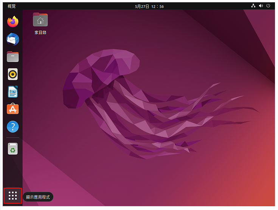Screen dimensions: 278x210
Task: Open the clock showing 5月27日 12:56
Action: 149,6
